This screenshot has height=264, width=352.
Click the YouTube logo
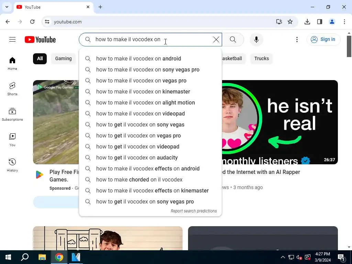click(x=40, y=40)
